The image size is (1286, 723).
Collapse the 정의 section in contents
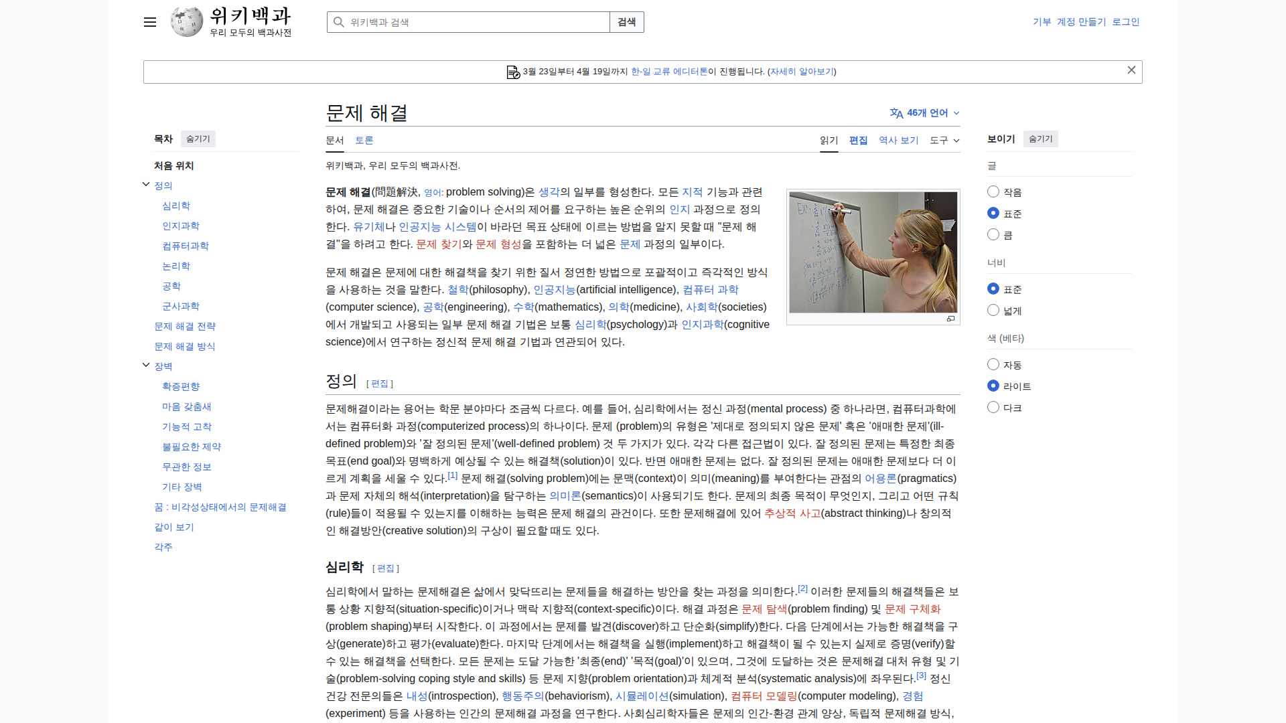146,185
